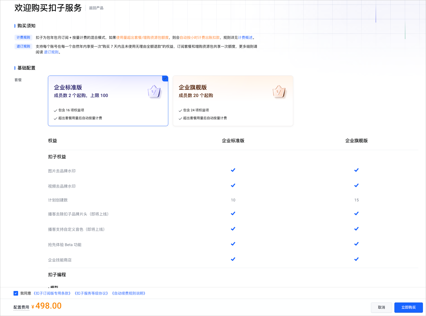Image resolution: width=426 pixels, height=316 pixels.
Task: Click 视频去品牌水印 checkmark in 企业旗舰版 column
Action: pyautogui.click(x=356, y=185)
